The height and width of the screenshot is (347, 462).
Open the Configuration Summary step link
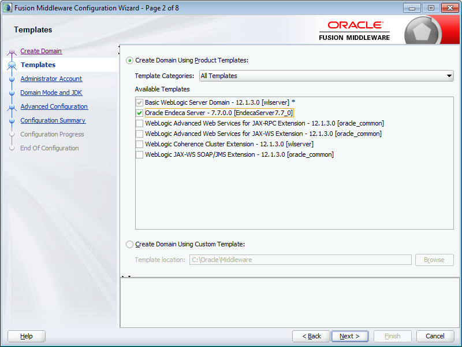tap(53, 120)
